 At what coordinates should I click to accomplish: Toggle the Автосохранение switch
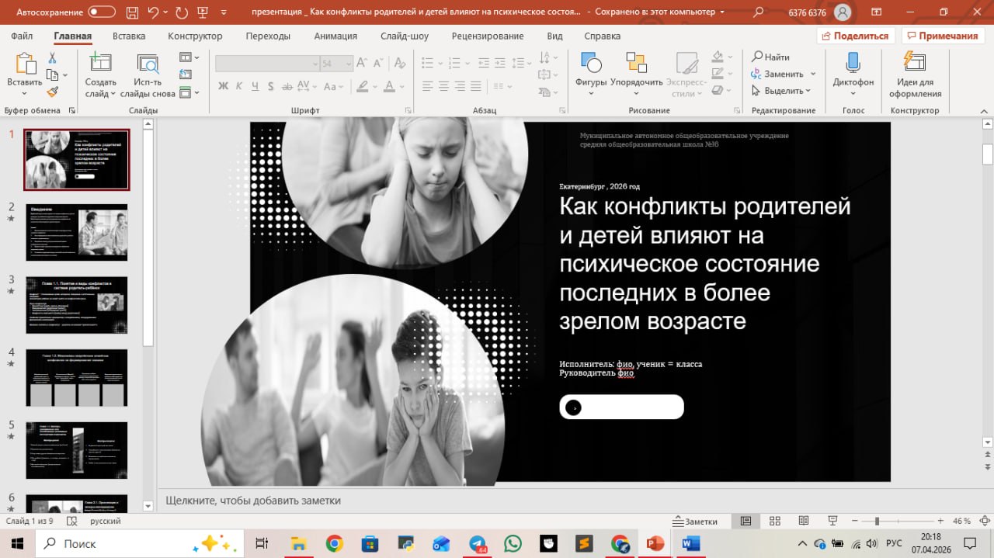pyautogui.click(x=102, y=12)
